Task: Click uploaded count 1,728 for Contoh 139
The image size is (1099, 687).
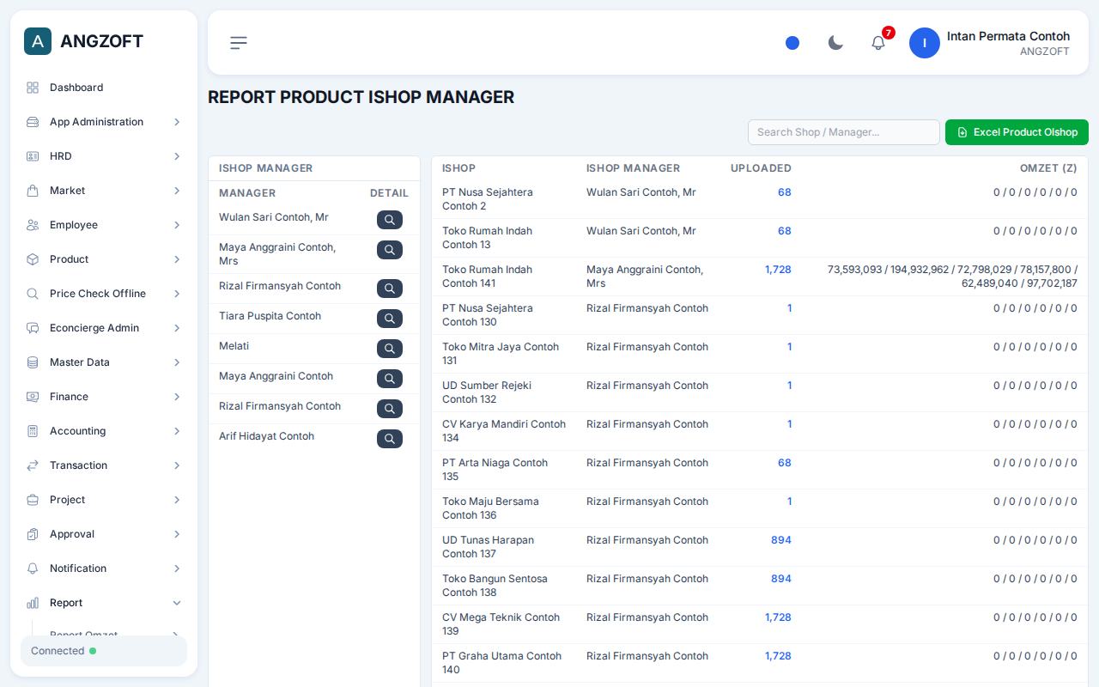Action: click(x=778, y=617)
